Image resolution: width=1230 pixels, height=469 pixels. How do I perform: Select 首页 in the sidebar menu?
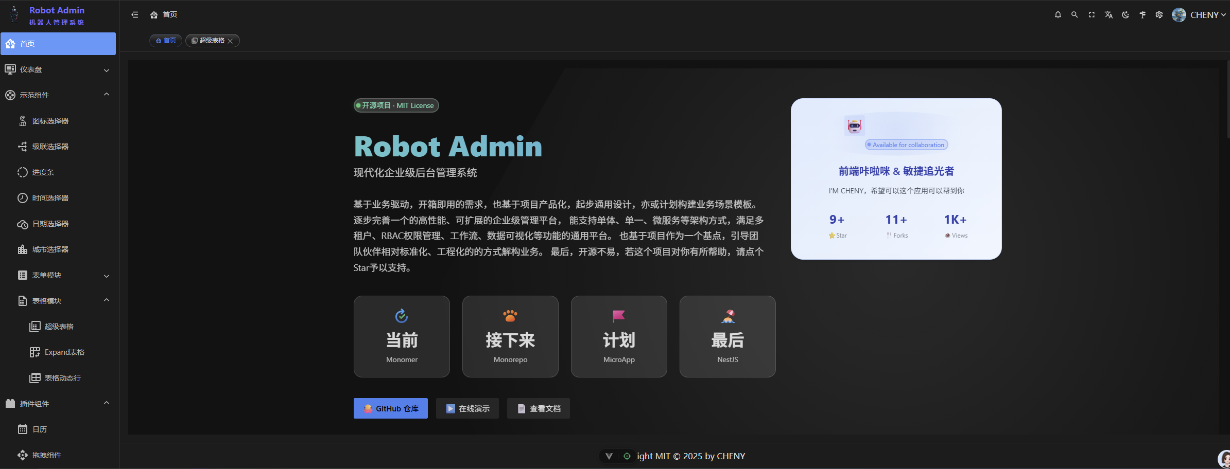tap(58, 44)
